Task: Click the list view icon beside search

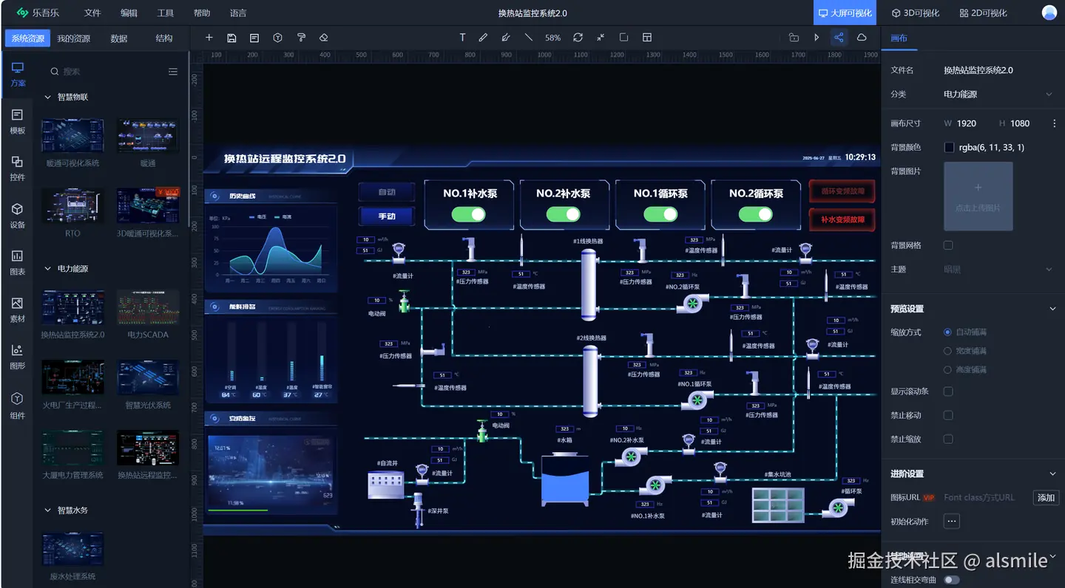Action: pyautogui.click(x=173, y=72)
